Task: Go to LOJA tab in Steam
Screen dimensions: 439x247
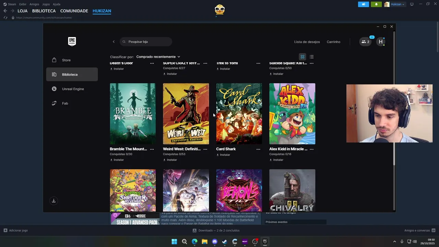Action: pos(23,11)
